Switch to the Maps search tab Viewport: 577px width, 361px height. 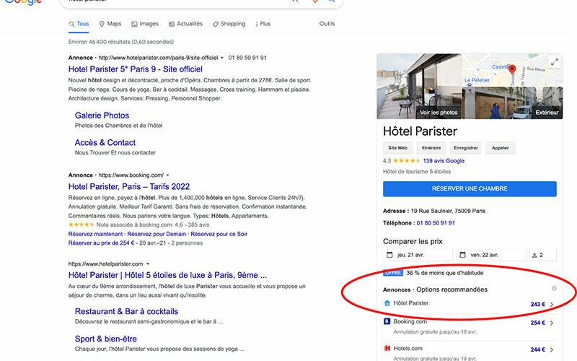coord(110,24)
